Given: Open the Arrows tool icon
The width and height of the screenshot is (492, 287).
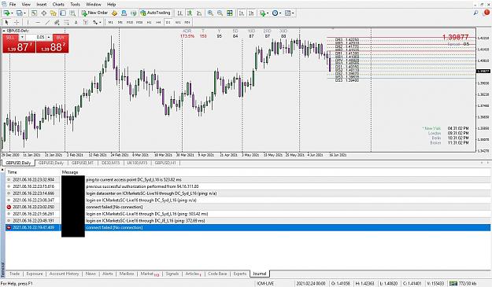Looking at the screenshot, I should point(95,22).
